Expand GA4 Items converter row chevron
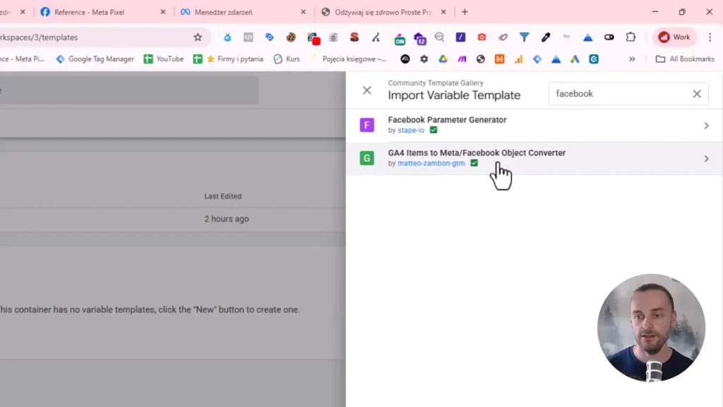This screenshot has width=723, height=407. click(706, 159)
